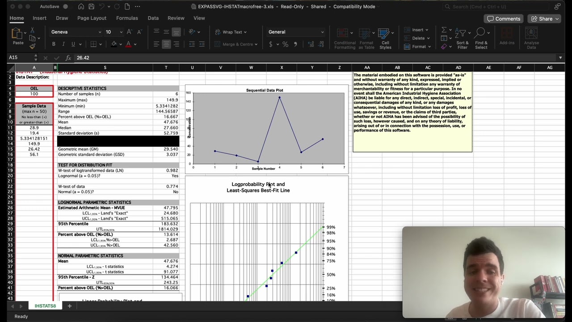Open the Review tab
572x322 pixels.
(x=176, y=18)
